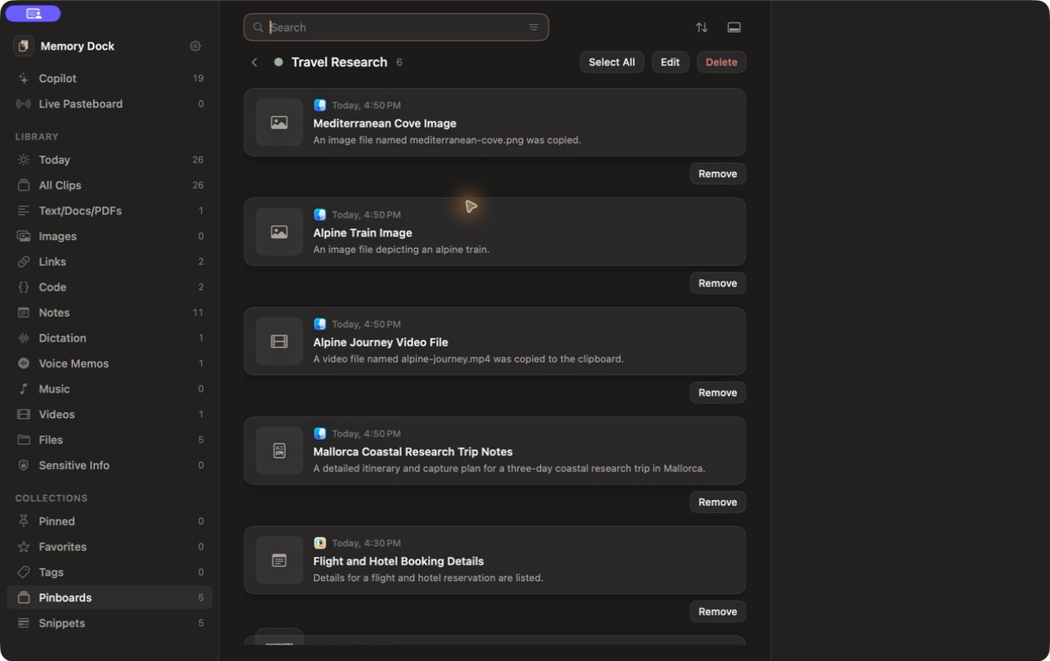Image resolution: width=1050 pixels, height=661 pixels.
Task: Open the Dictation library section
Action: [109, 338]
